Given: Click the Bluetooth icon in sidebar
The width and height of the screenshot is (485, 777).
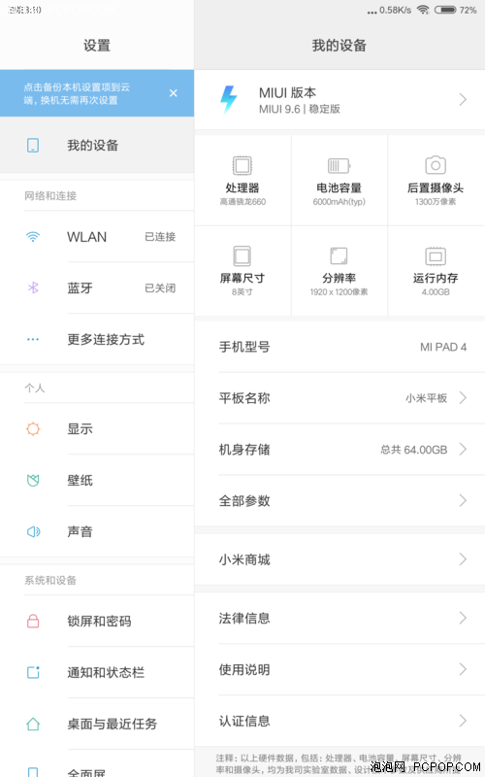Looking at the screenshot, I should click(33, 287).
